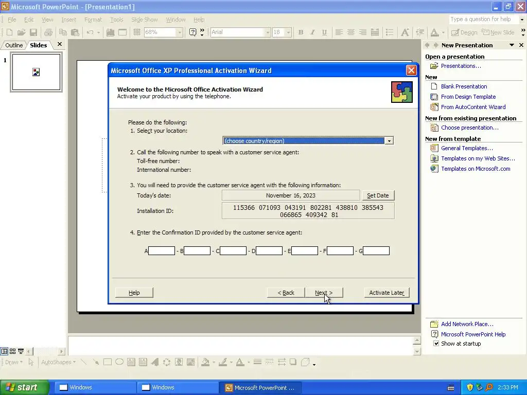Switch to Slide Sorter view icon
Viewport: 527px width, 395px height.
pyautogui.click(x=12, y=351)
